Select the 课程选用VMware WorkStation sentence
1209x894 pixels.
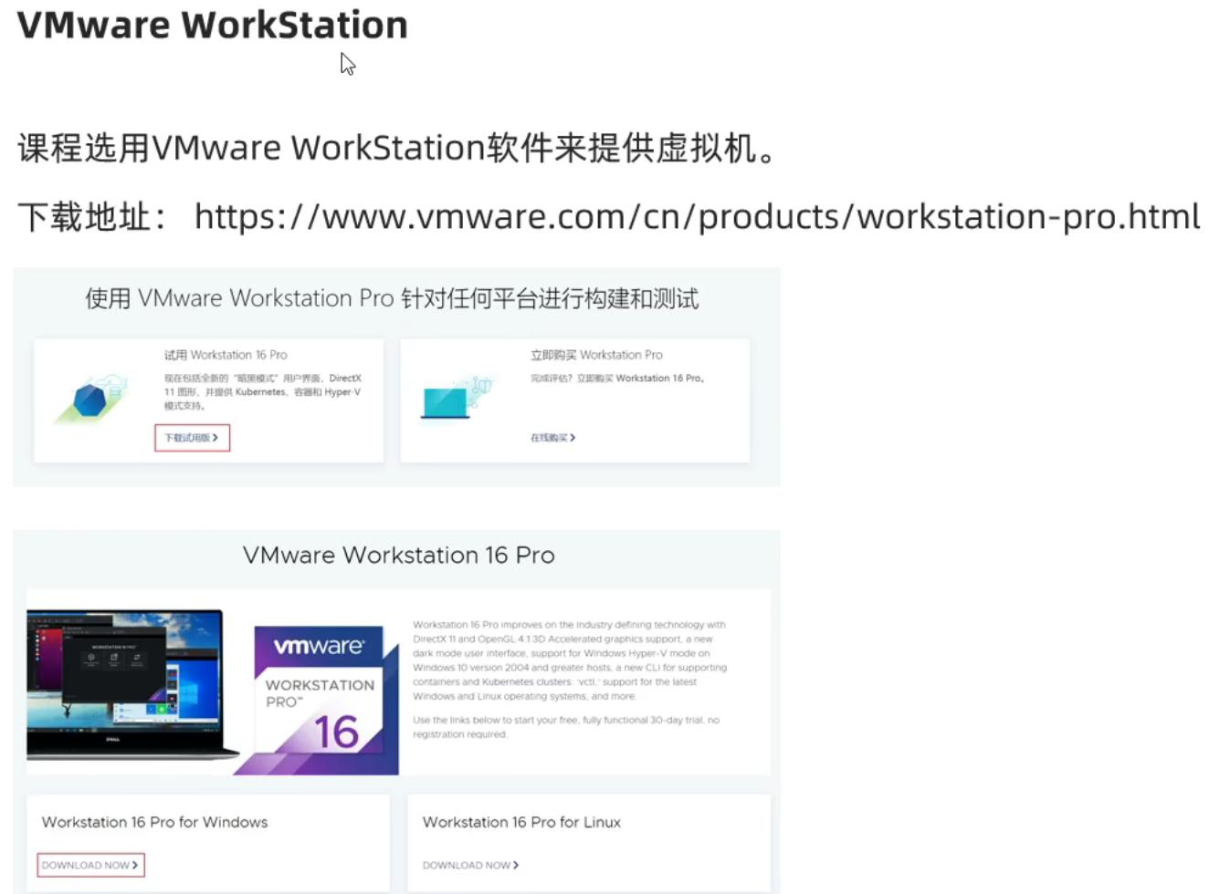pos(398,148)
